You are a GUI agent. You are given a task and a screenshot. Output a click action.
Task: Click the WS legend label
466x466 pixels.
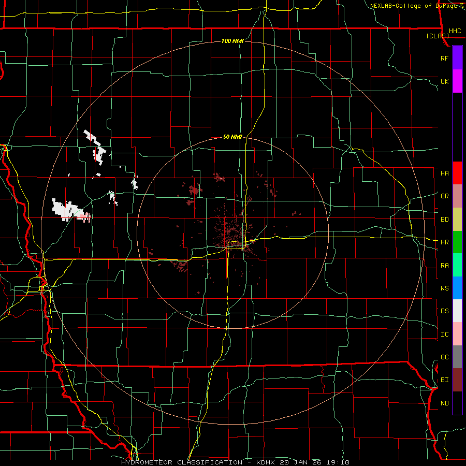point(445,288)
